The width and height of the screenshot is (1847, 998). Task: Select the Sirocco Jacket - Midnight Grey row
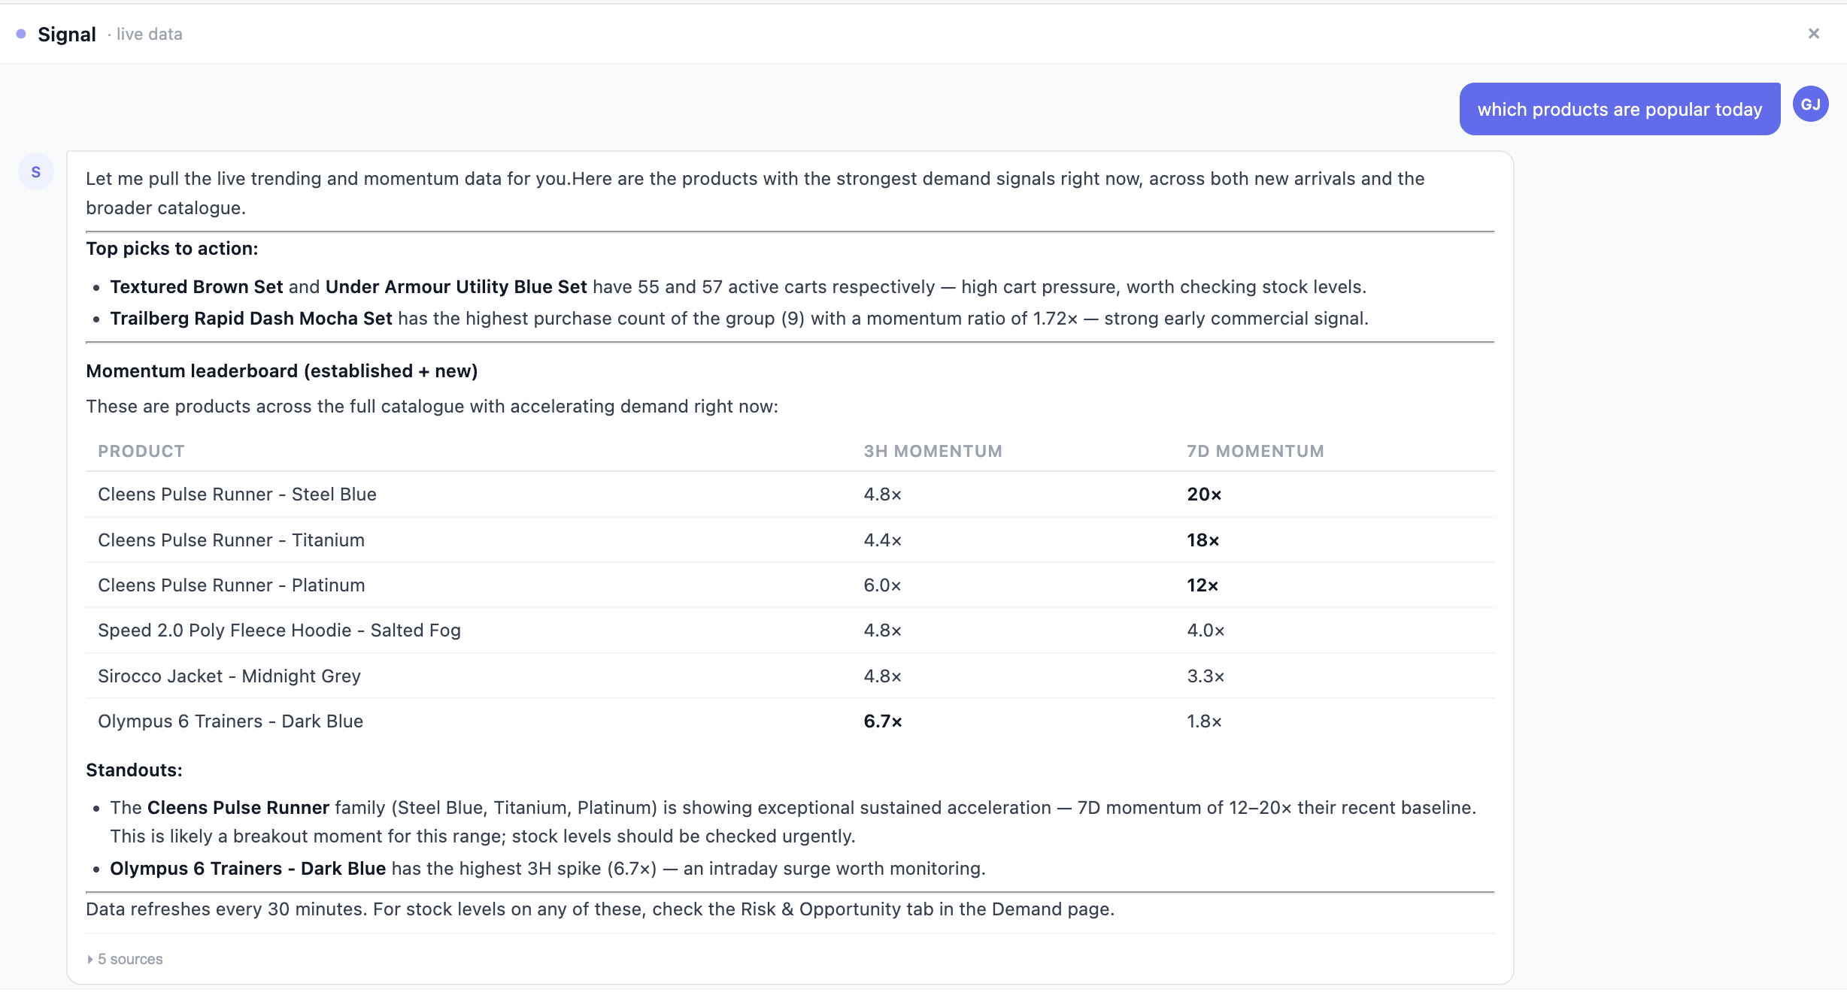point(229,676)
